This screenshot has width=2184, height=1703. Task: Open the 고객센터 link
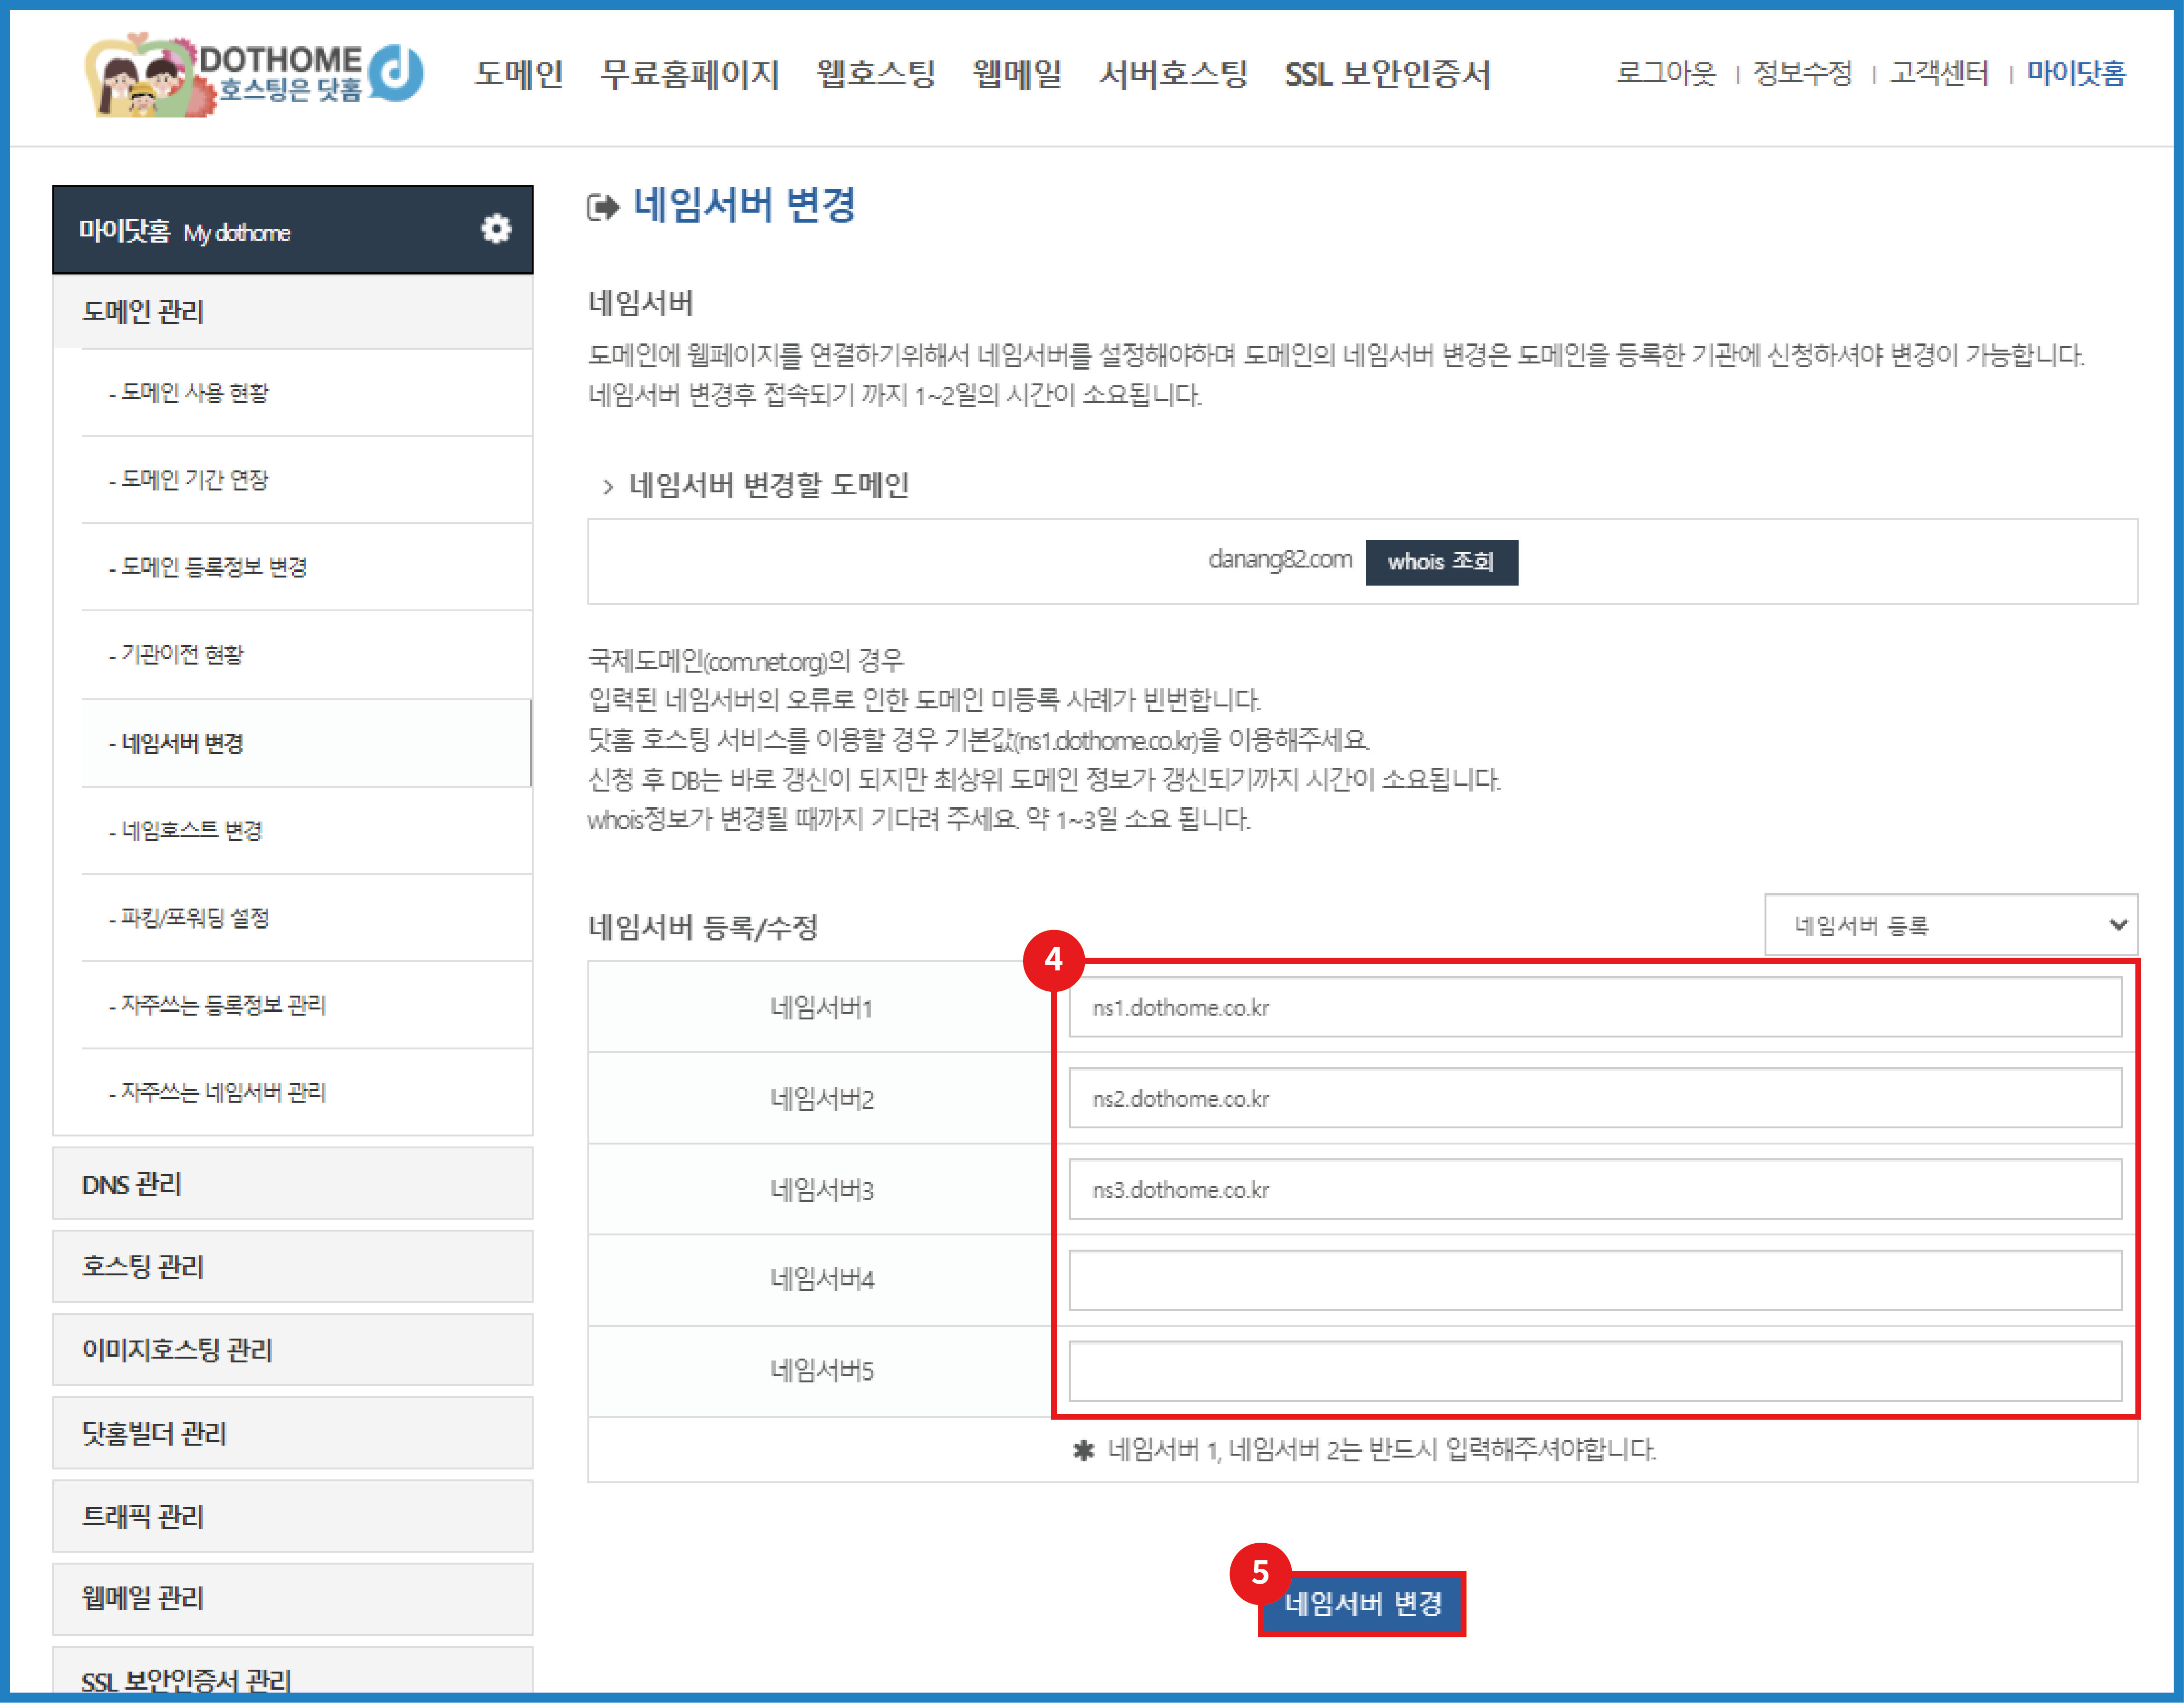click(1937, 72)
